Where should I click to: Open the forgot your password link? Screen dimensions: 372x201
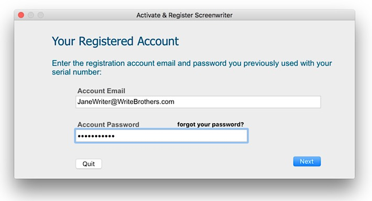click(x=211, y=124)
